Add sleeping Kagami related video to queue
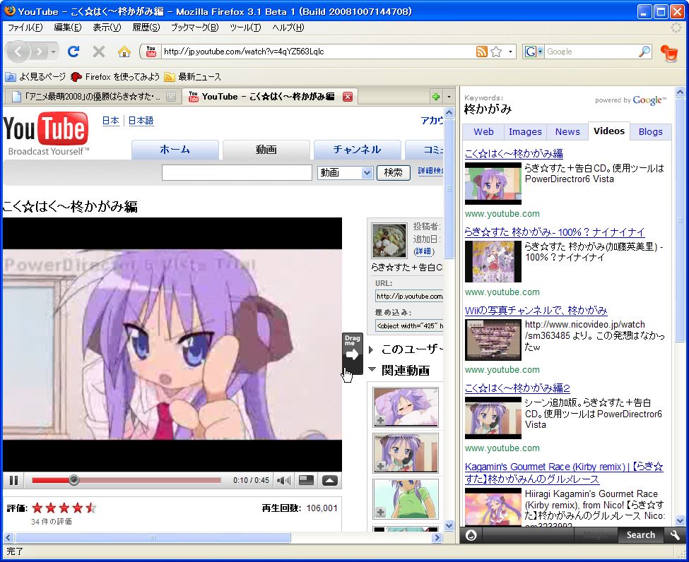The height and width of the screenshot is (562, 689). [x=380, y=421]
